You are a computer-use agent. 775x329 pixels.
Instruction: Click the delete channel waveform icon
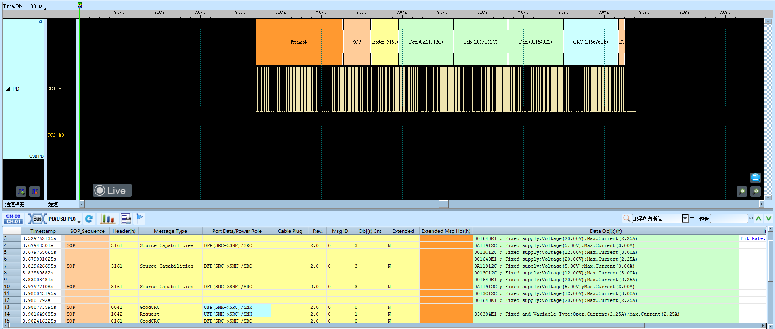35,191
